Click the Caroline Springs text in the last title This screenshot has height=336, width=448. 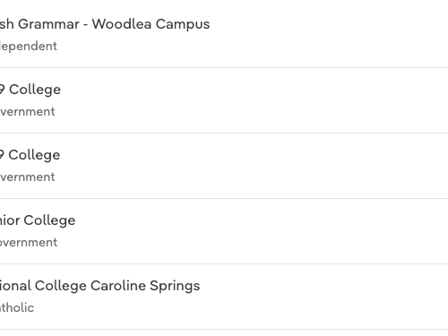point(145,286)
